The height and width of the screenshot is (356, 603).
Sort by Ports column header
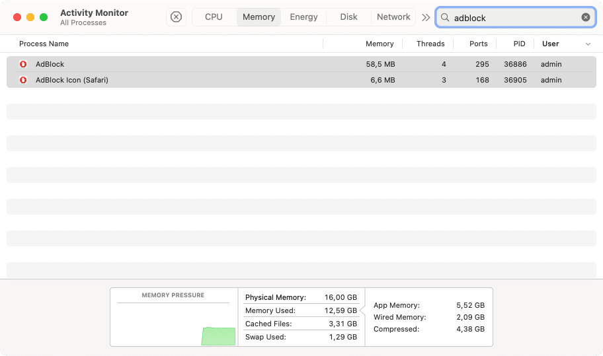[478, 44]
